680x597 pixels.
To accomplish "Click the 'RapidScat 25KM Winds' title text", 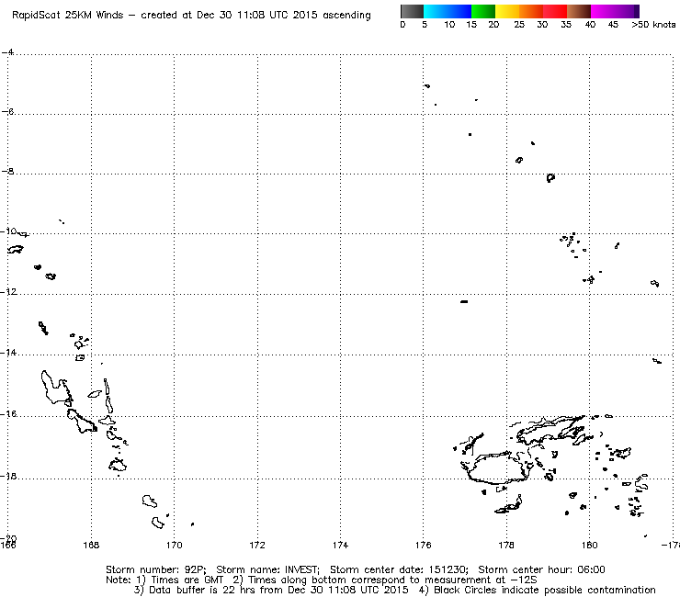I will tap(68, 16).
